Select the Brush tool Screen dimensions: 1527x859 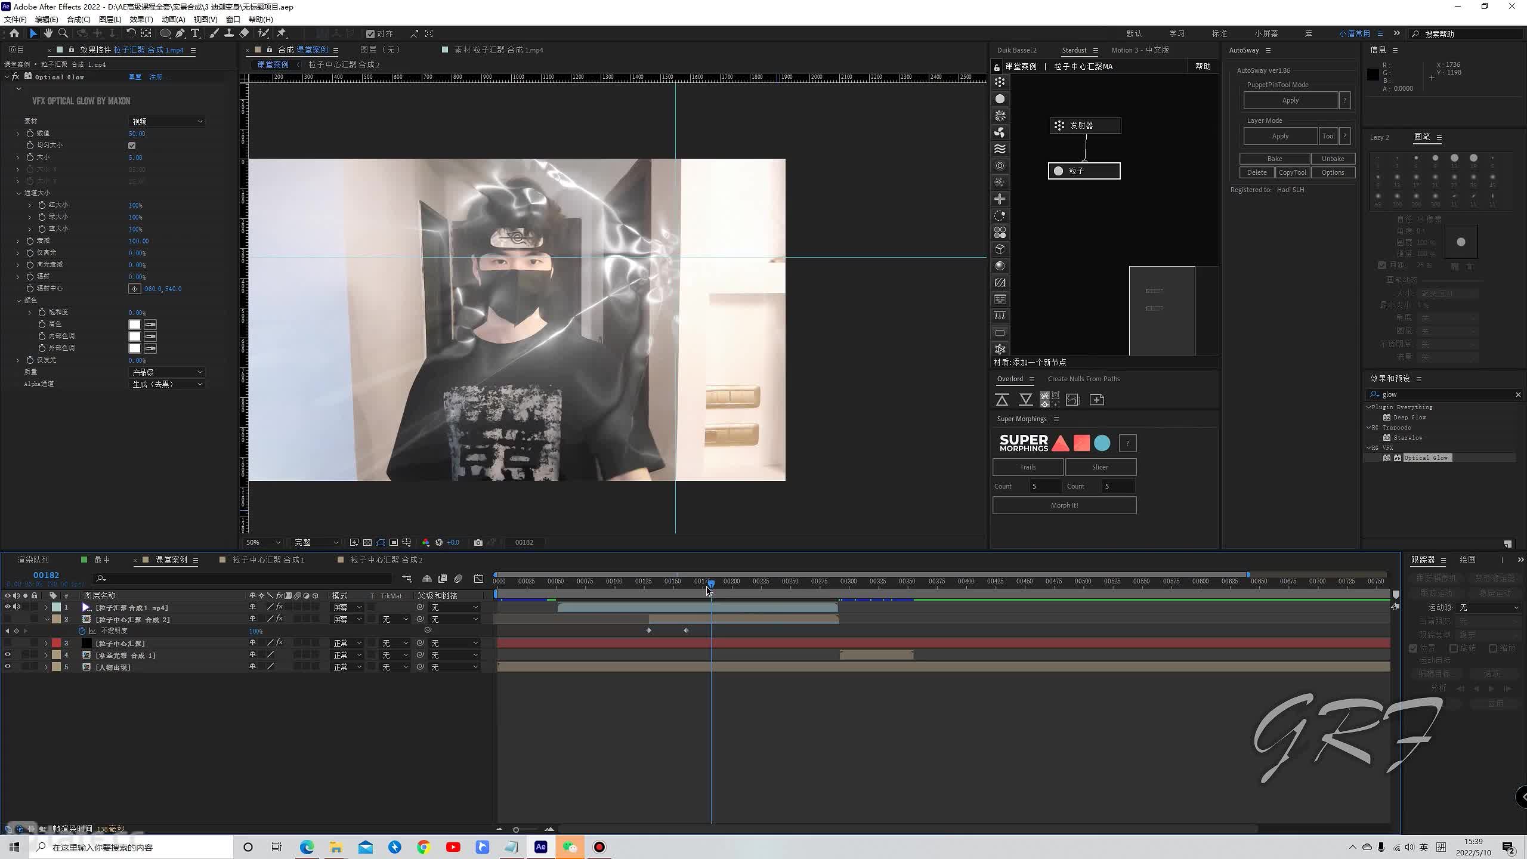[x=214, y=33]
